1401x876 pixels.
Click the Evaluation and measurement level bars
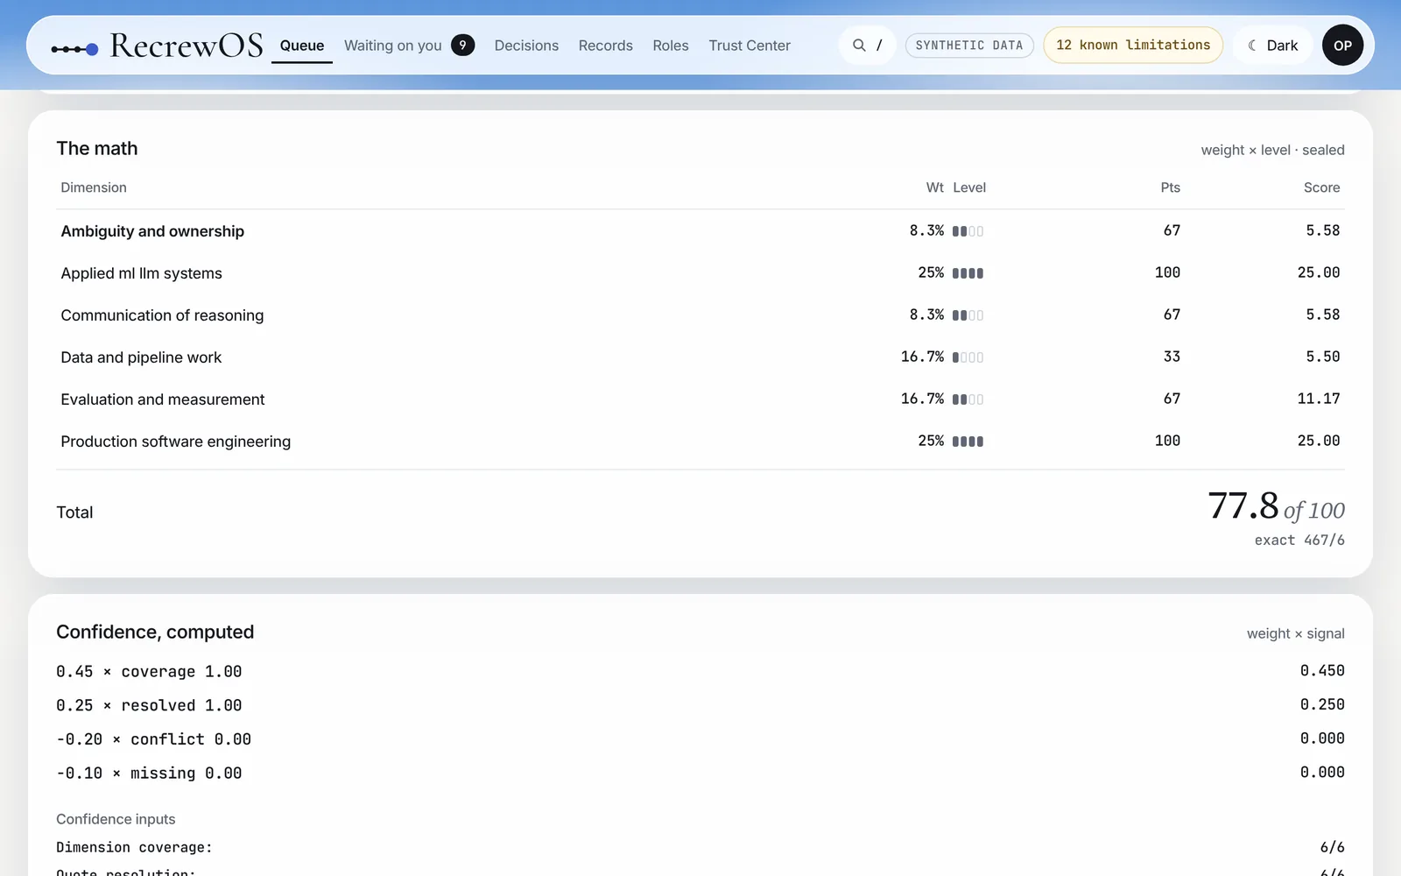click(x=968, y=399)
